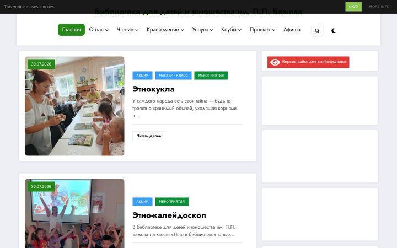This screenshot has width=397, height=248.
Task: Open the Главная menu item
Action: 71,30
